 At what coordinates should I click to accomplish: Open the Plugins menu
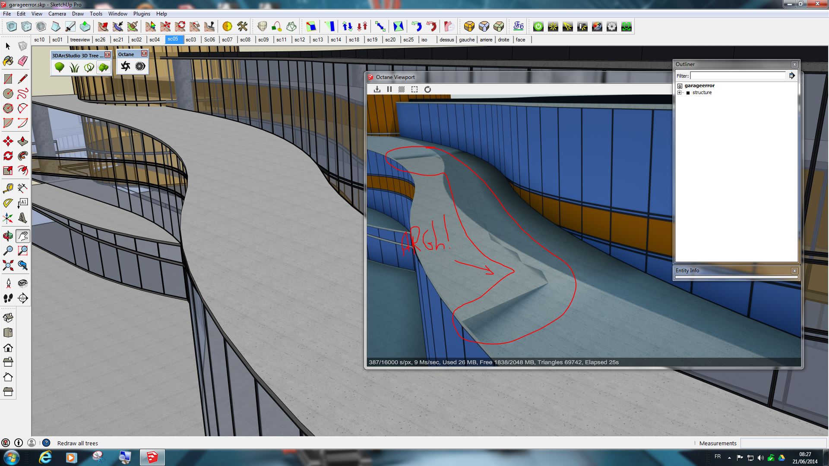142,14
